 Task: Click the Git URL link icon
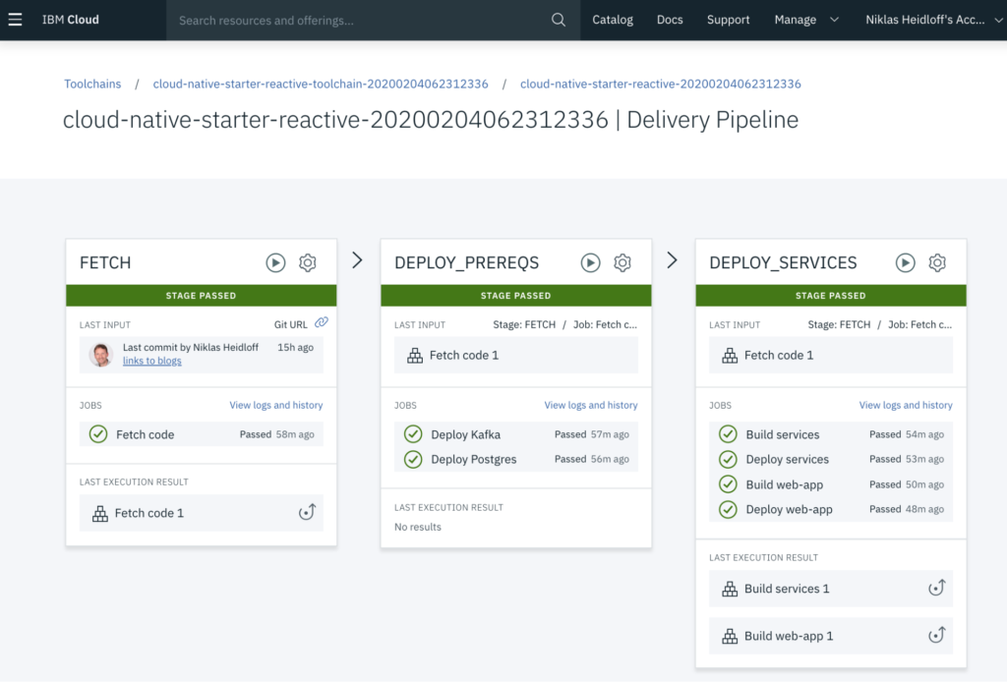tap(322, 322)
